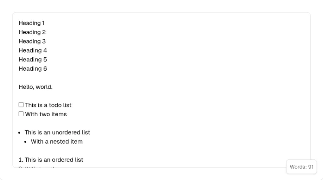Image resolution: width=323 pixels, height=180 pixels.
Task: Click the empty line between Heading 6 and Hello, world
Action: 161,77
